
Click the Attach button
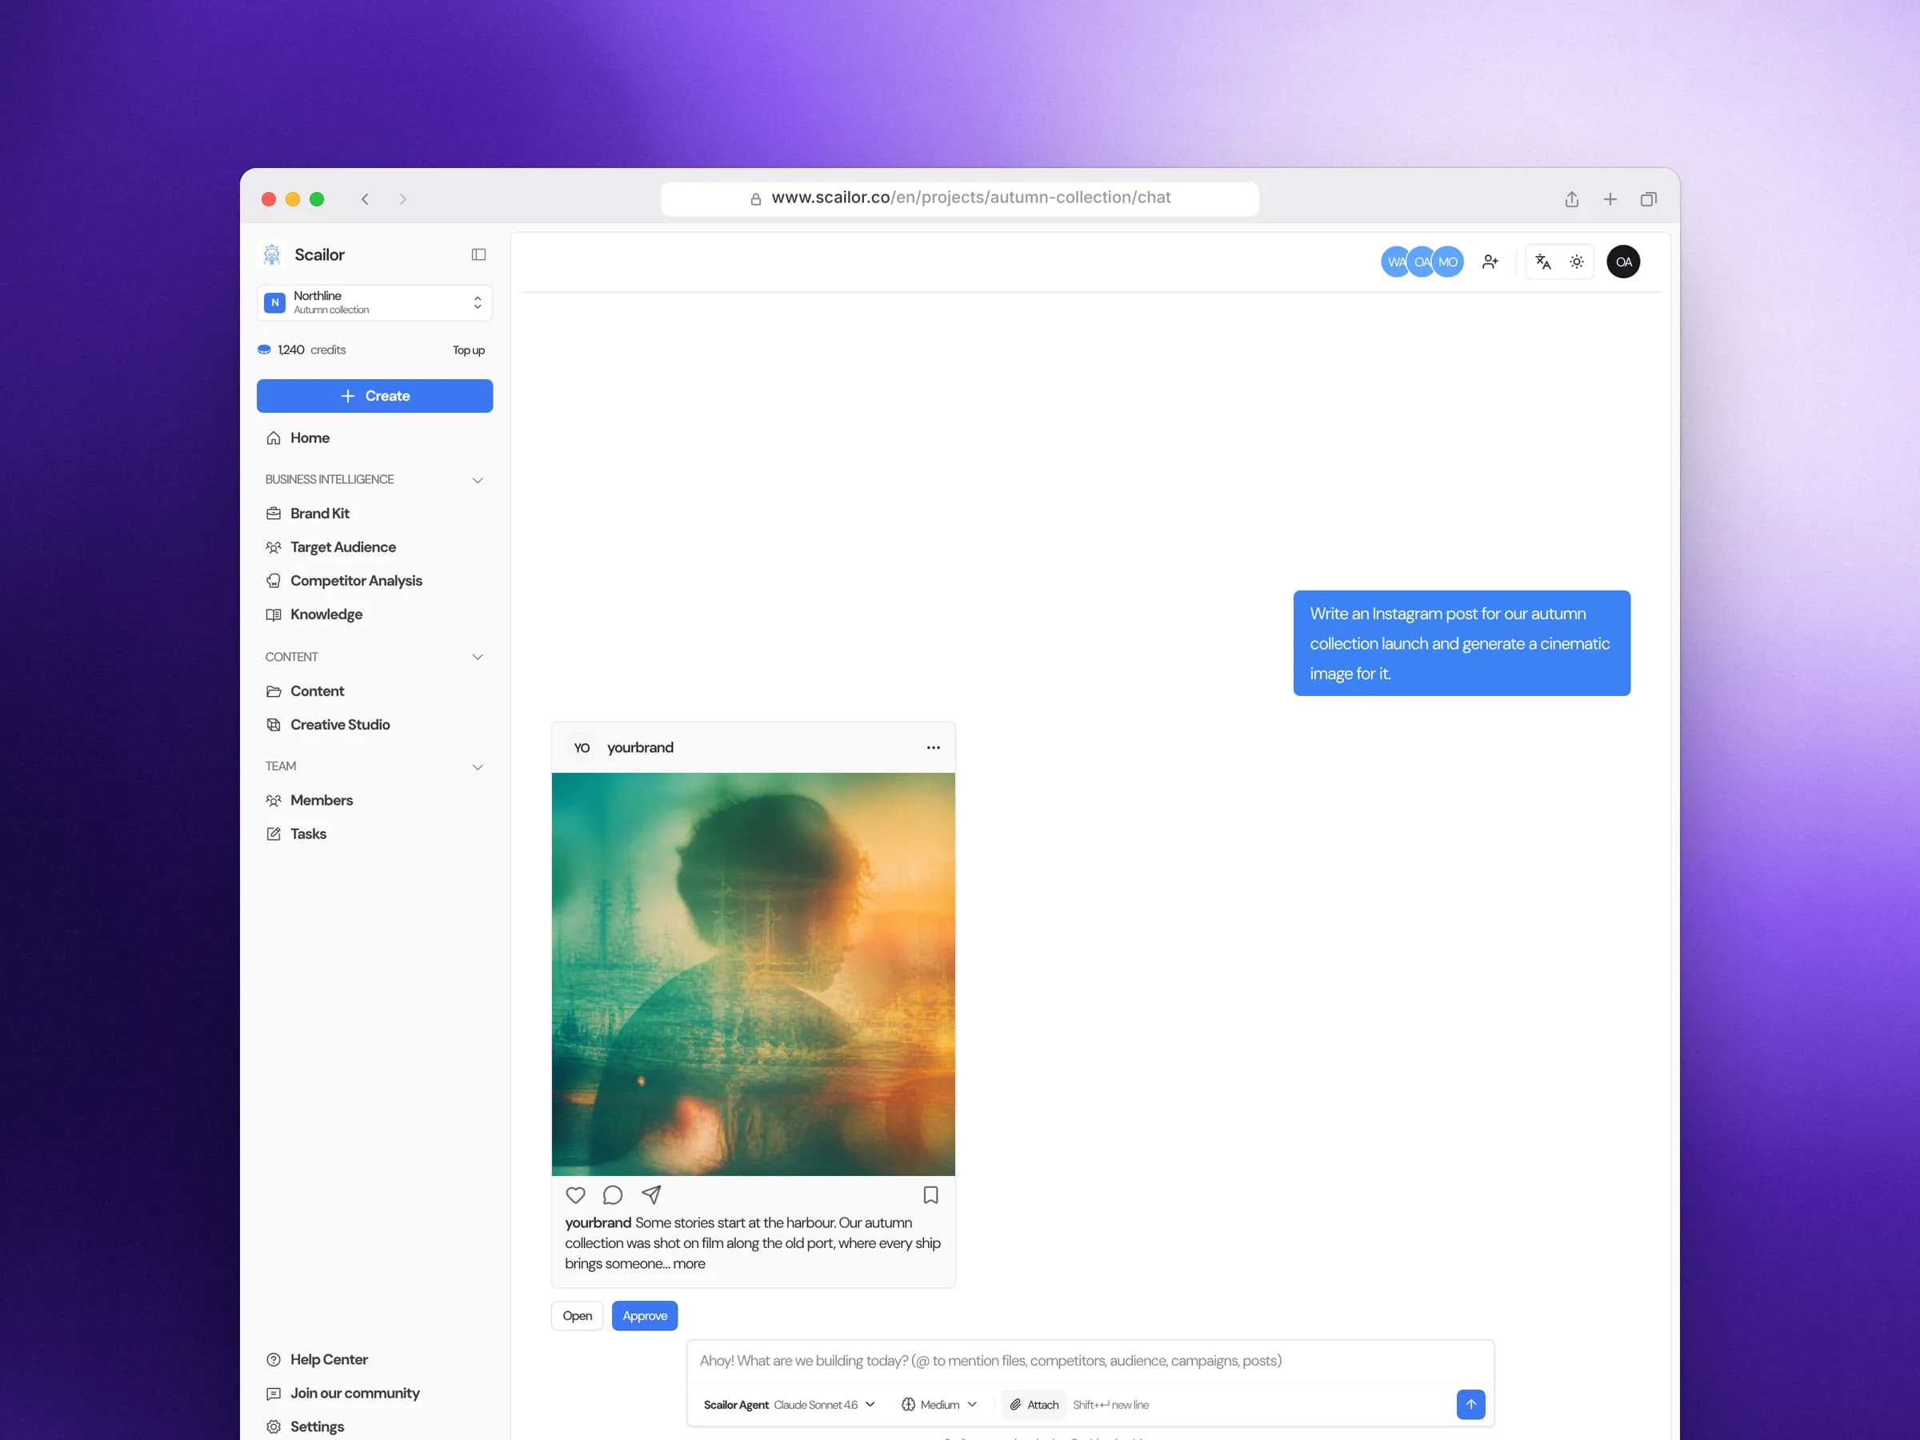pyautogui.click(x=1034, y=1405)
